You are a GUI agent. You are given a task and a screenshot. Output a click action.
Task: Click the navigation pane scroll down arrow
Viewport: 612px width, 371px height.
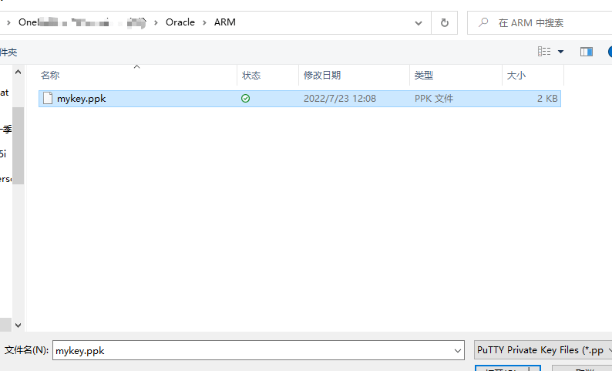pyautogui.click(x=18, y=325)
